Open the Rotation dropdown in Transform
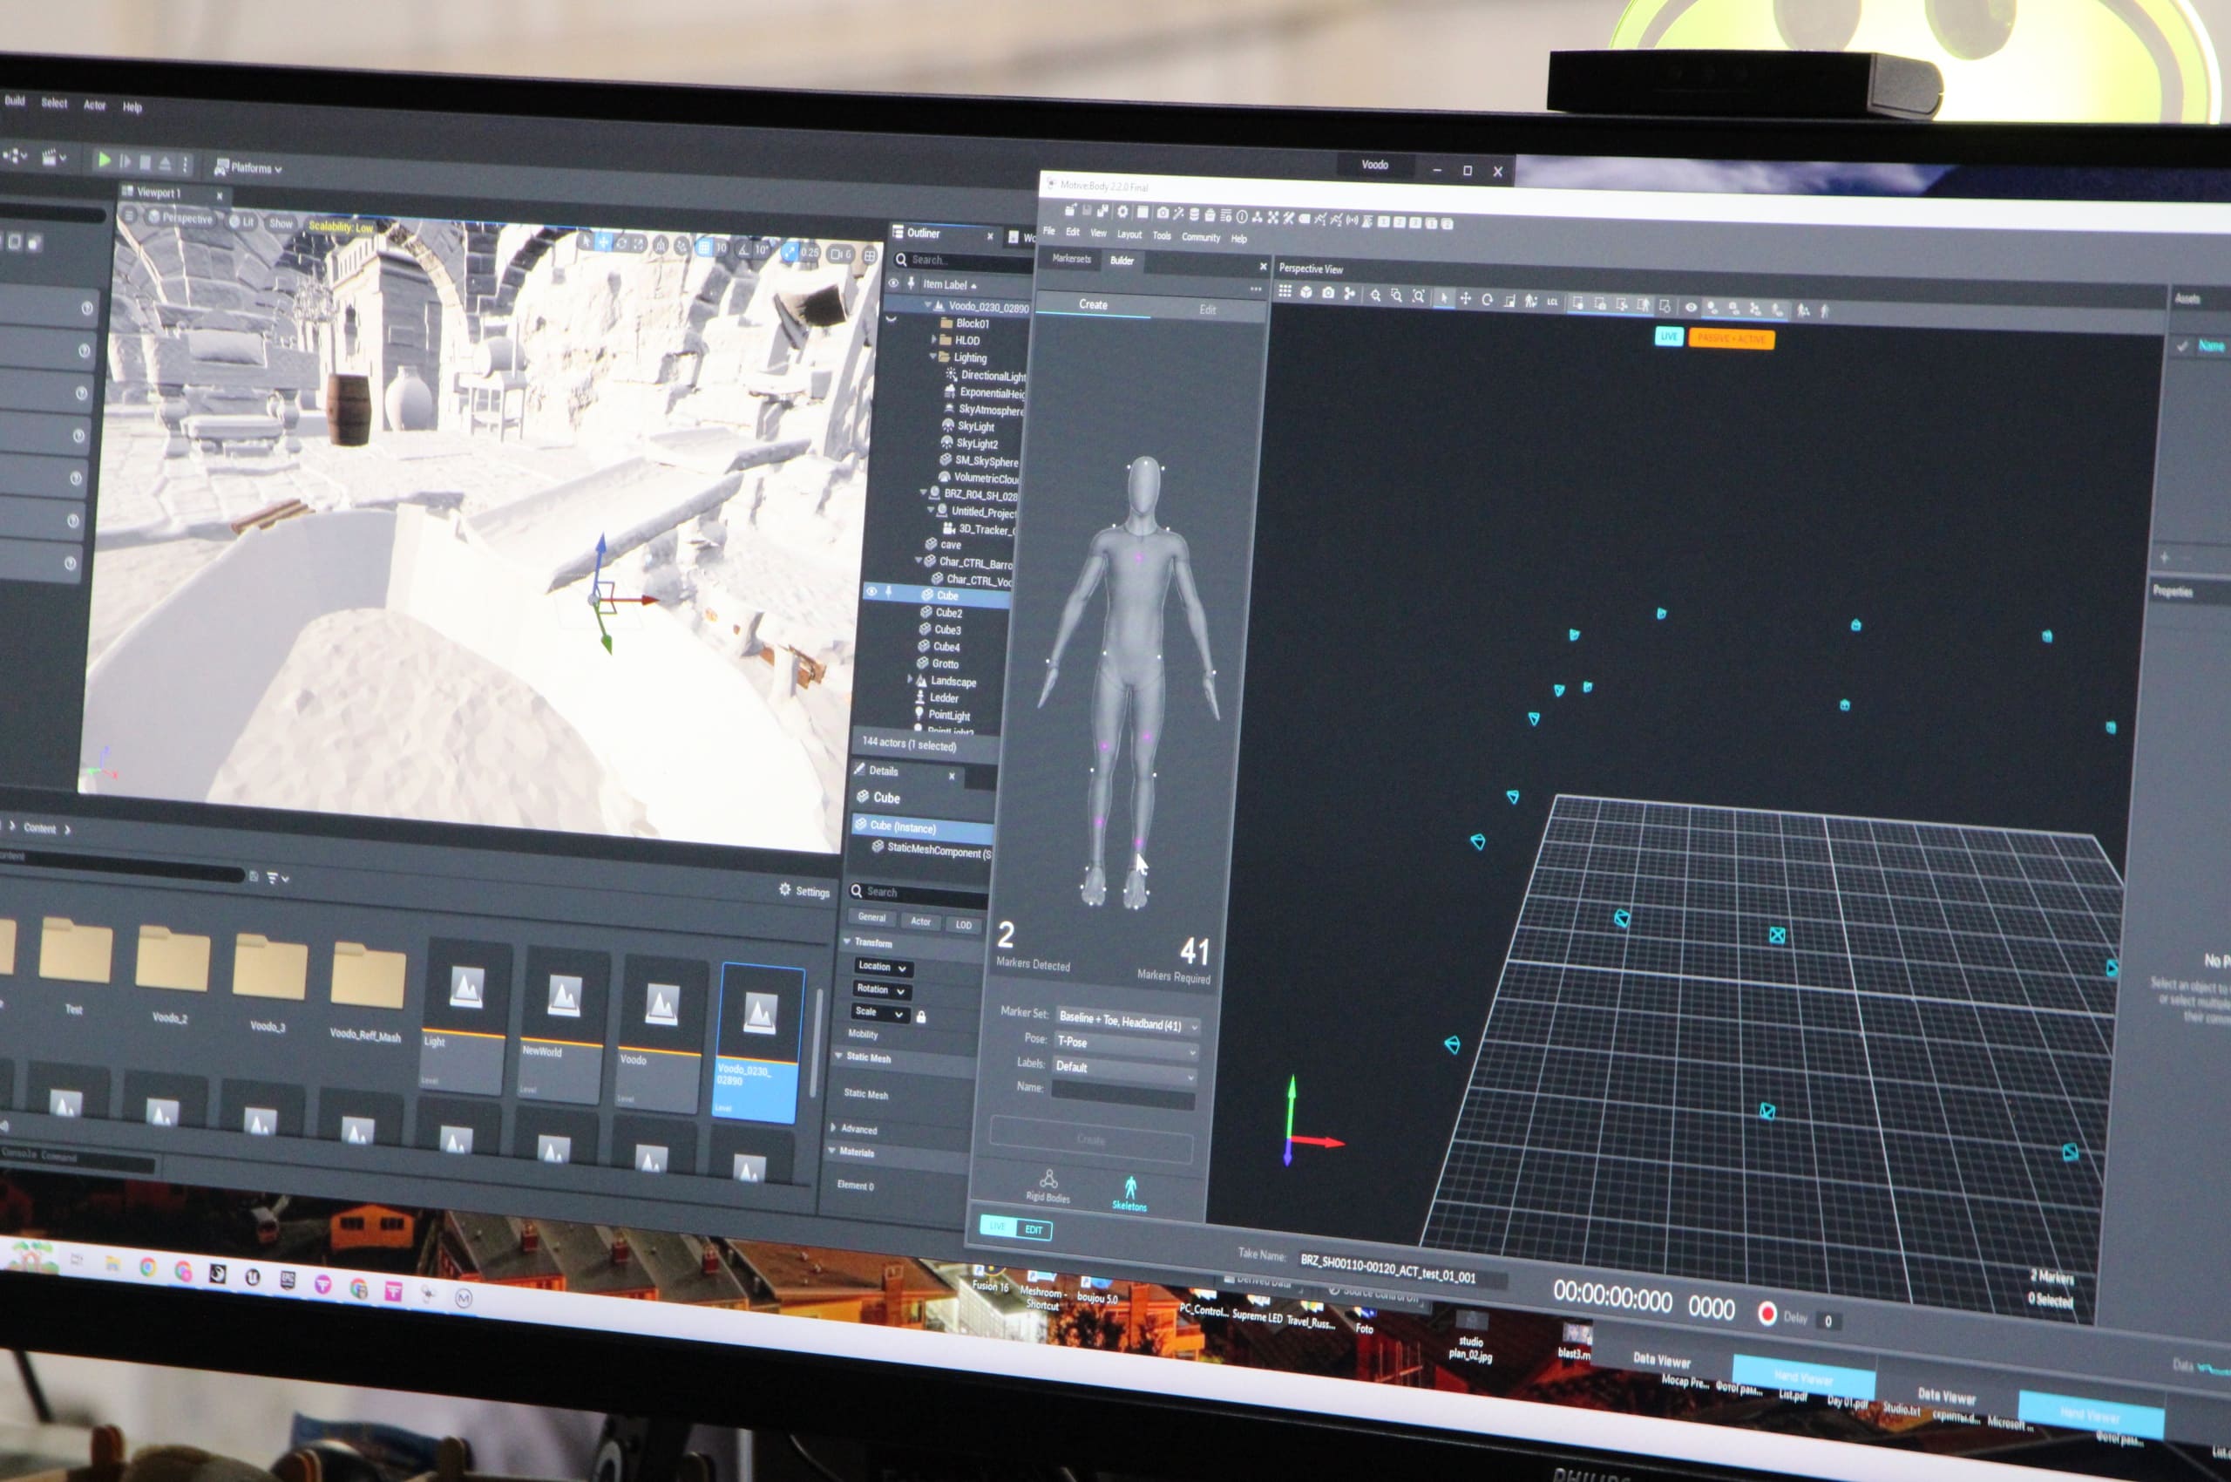This screenshot has height=1482, width=2231. (881, 989)
